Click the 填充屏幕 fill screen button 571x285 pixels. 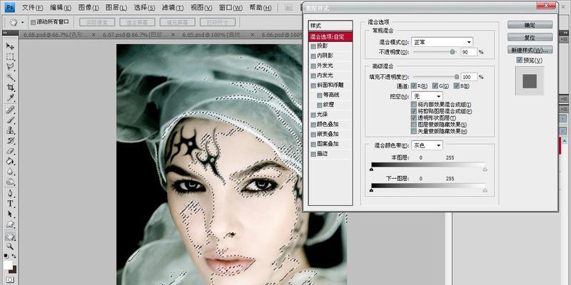coord(177,22)
